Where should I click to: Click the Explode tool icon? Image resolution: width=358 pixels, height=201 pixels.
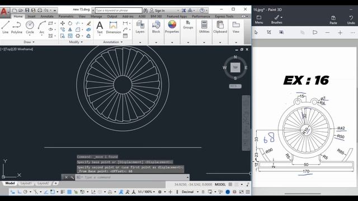tap(88, 30)
